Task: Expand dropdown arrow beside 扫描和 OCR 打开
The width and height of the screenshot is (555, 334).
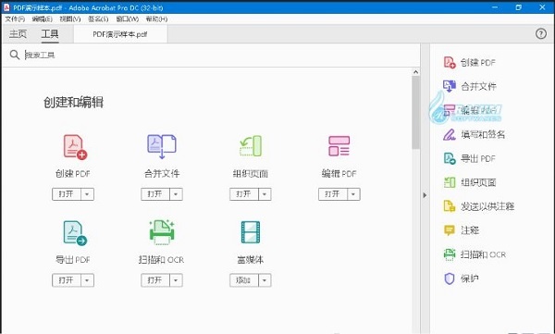Action: tap(176, 280)
